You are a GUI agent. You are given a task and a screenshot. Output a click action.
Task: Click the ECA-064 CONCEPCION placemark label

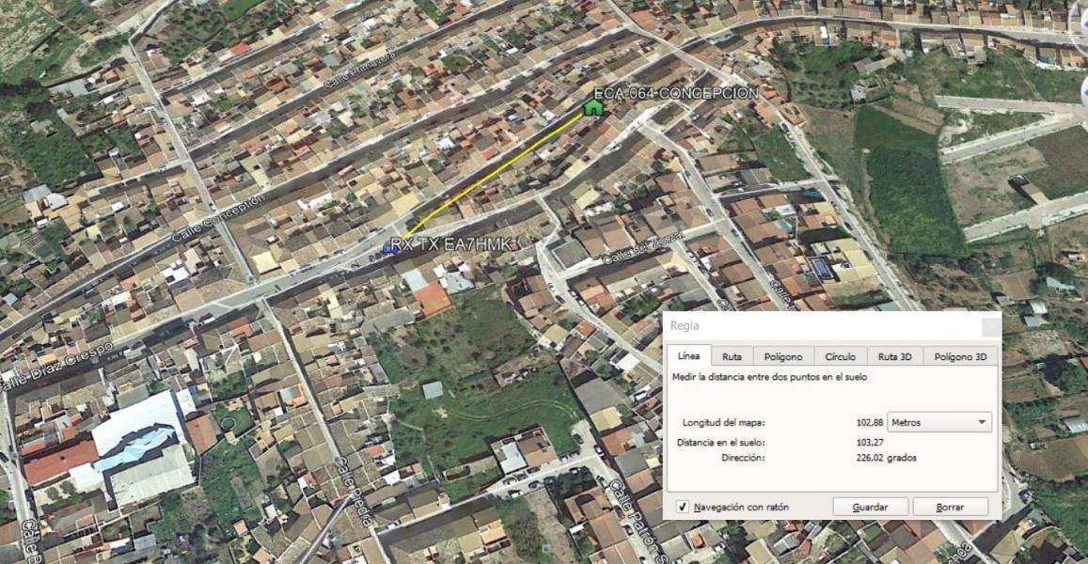point(676,93)
